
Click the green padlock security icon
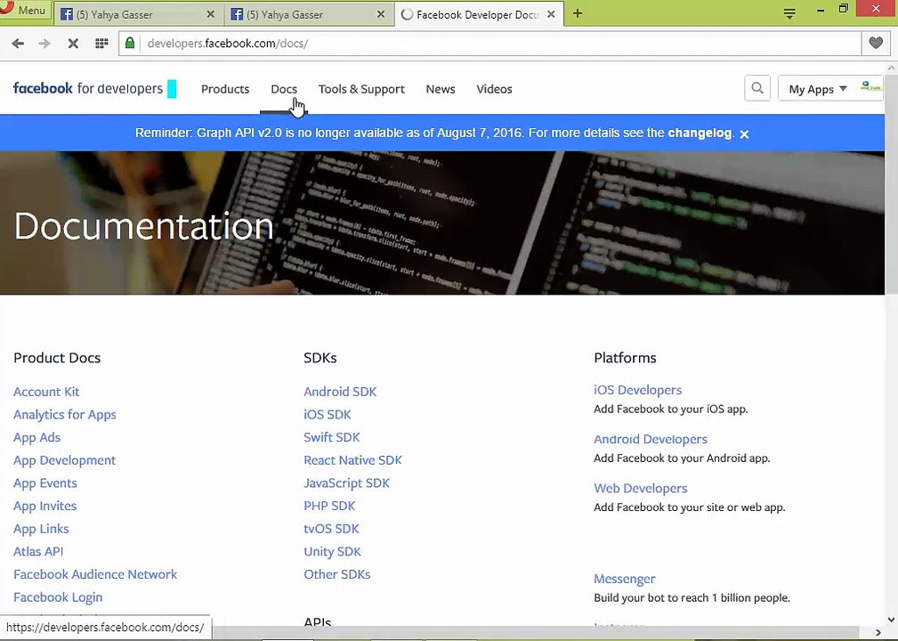pos(130,43)
